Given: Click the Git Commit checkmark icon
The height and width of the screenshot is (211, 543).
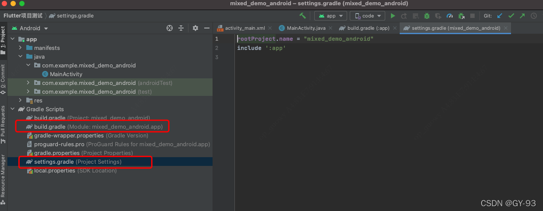Looking at the screenshot, I should click(511, 16).
